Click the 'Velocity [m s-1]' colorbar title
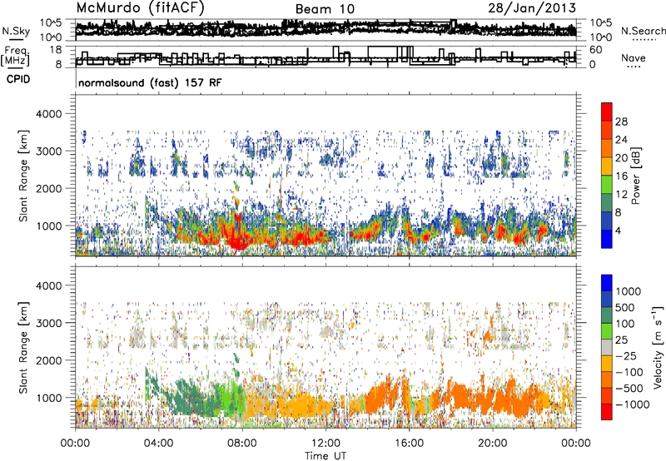Viewport: 666px width, 461px height. click(x=658, y=346)
